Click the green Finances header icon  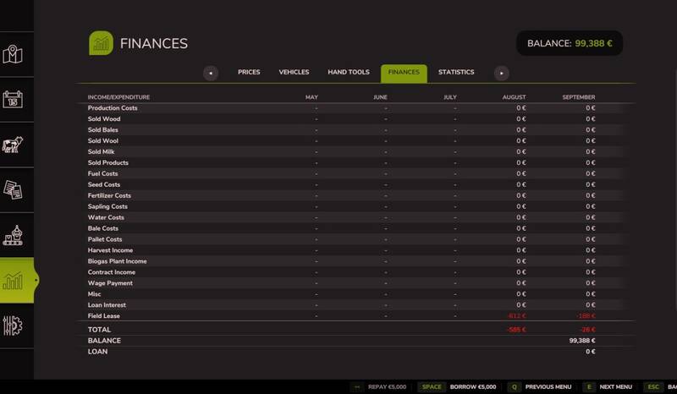point(101,43)
